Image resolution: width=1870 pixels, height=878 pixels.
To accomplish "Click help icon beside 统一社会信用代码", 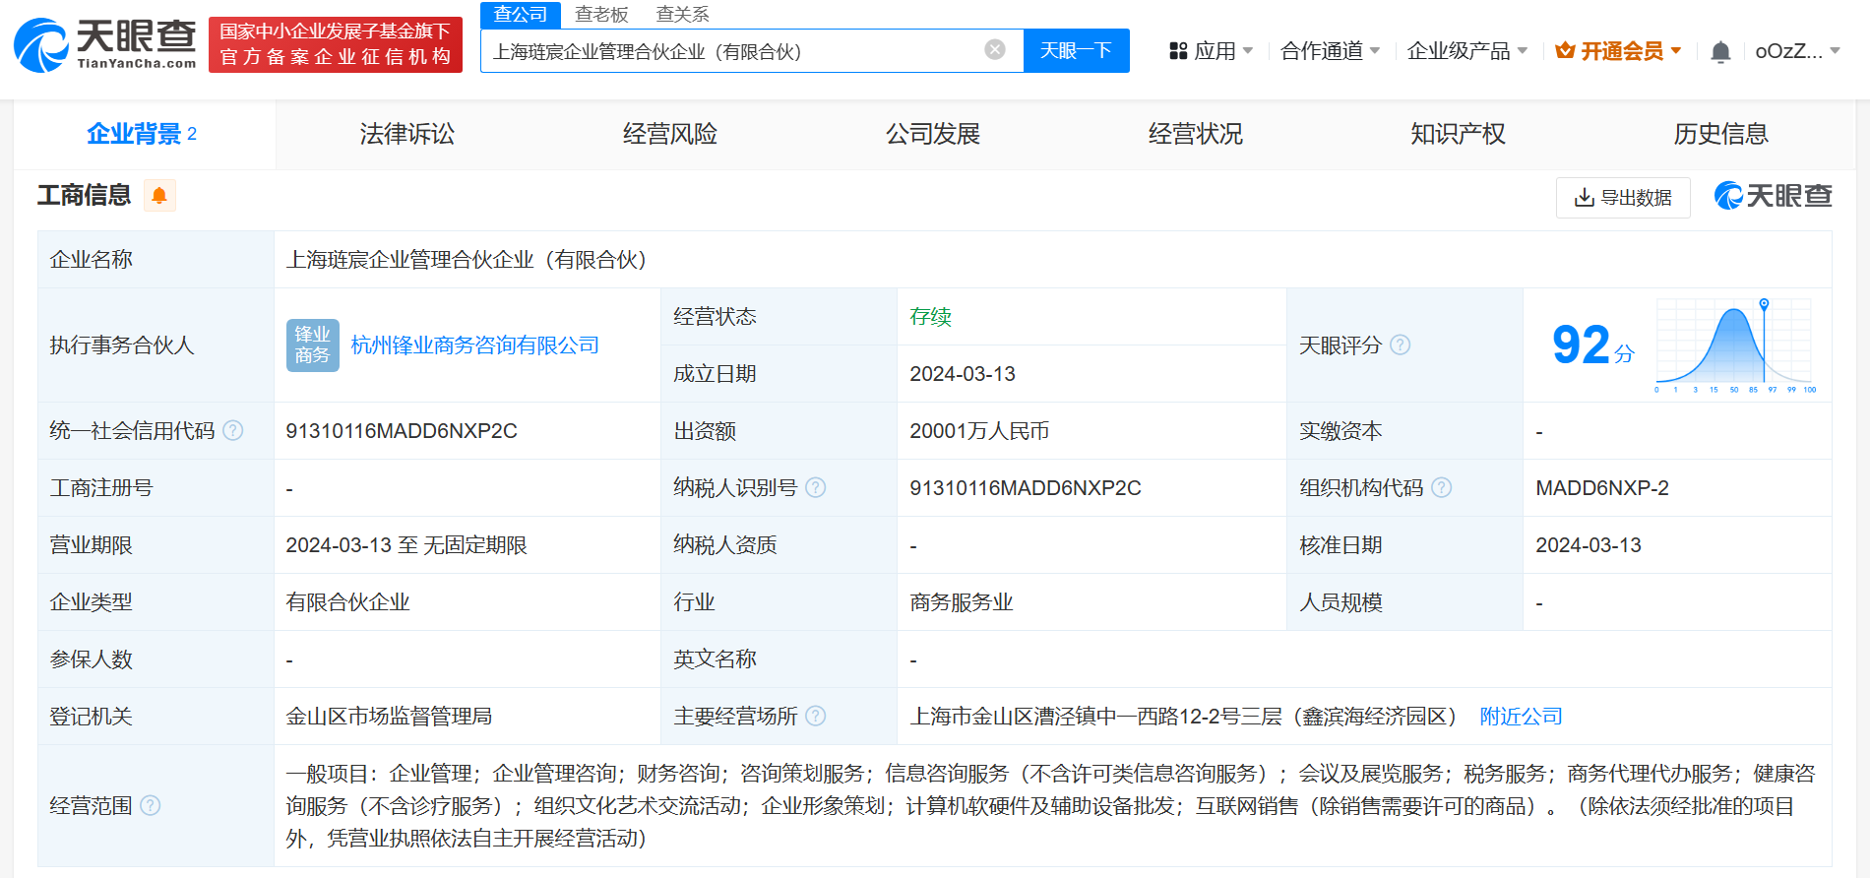I will pos(233,431).
